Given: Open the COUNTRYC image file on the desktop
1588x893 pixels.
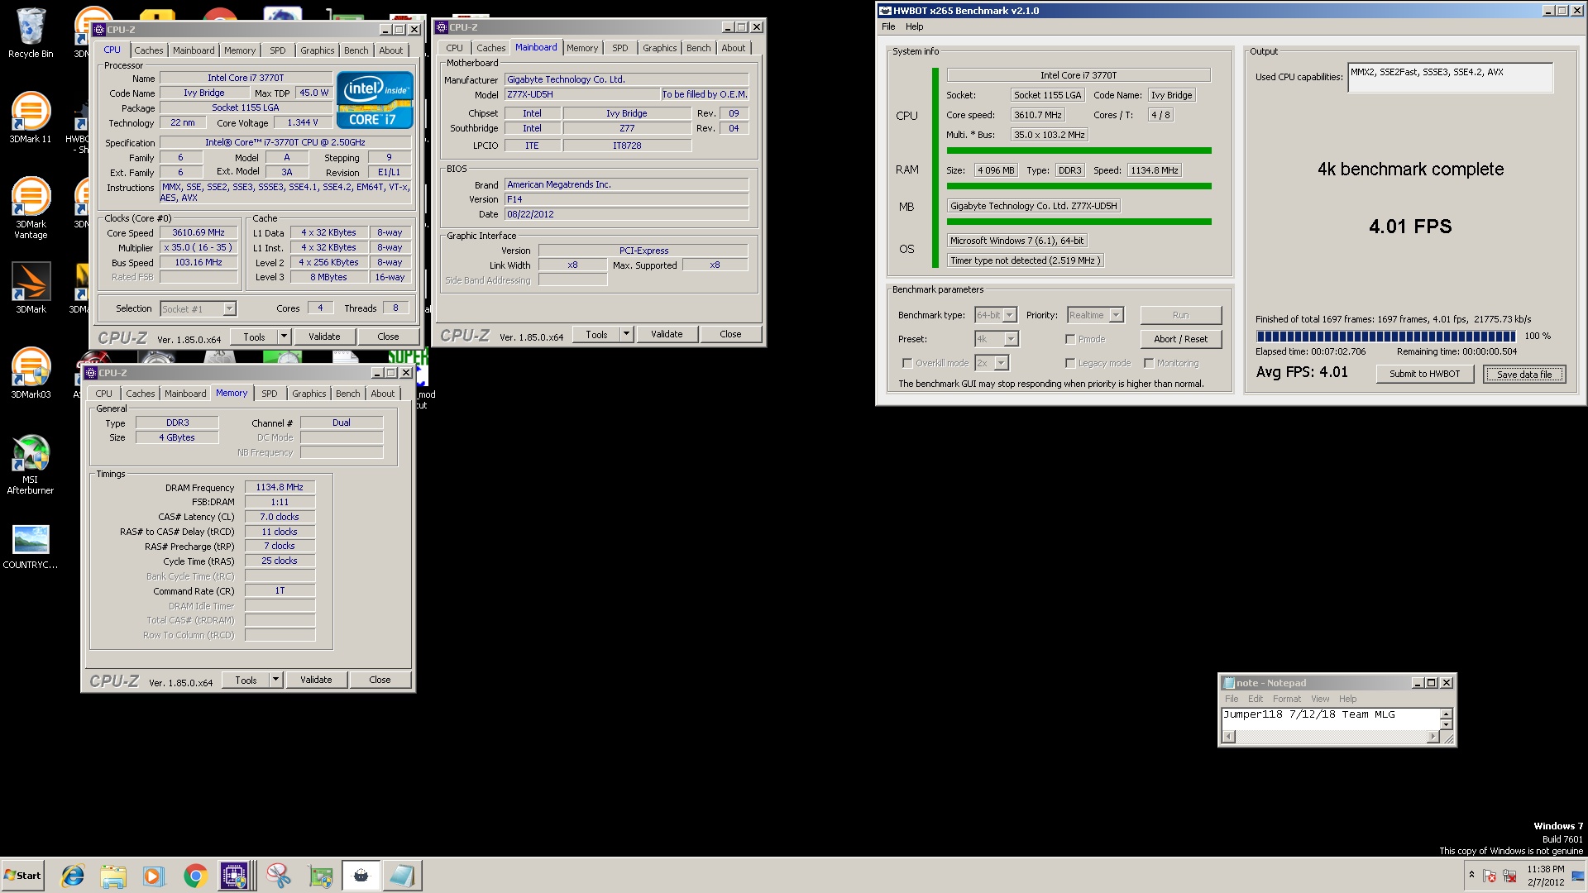Looking at the screenshot, I should (31, 546).
